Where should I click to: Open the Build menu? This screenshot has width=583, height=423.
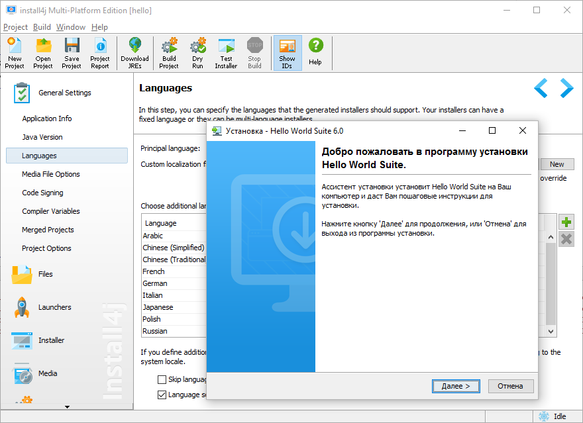click(42, 27)
